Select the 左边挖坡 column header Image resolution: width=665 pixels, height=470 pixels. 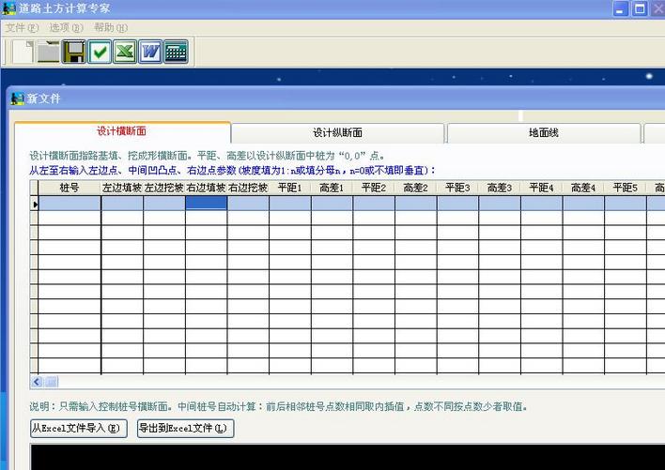click(164, 188)
